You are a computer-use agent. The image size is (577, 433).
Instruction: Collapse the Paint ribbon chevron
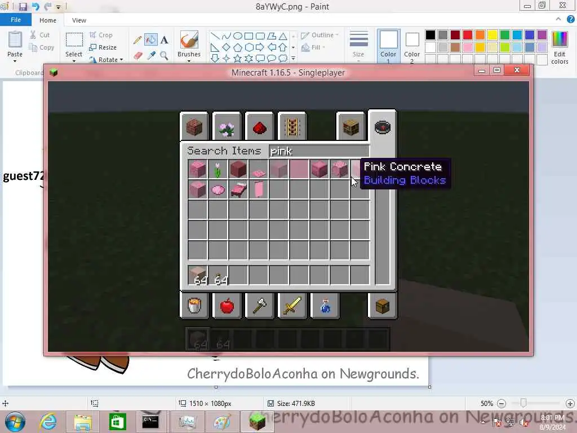(558, 19)
